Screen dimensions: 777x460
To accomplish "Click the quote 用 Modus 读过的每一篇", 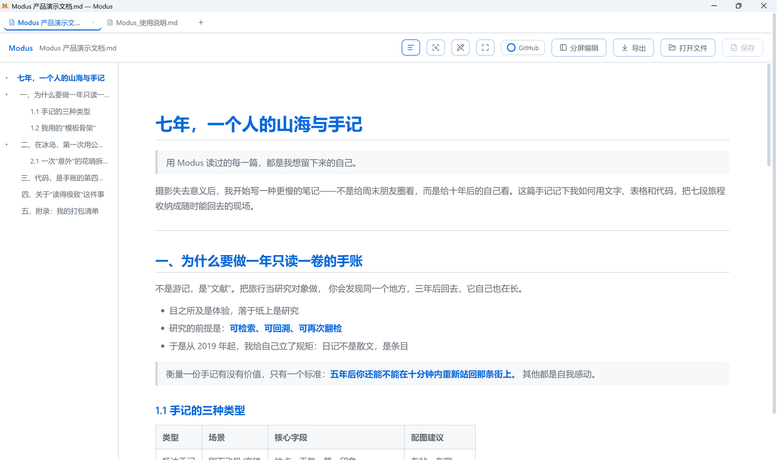I will click(x=263, y=163).
